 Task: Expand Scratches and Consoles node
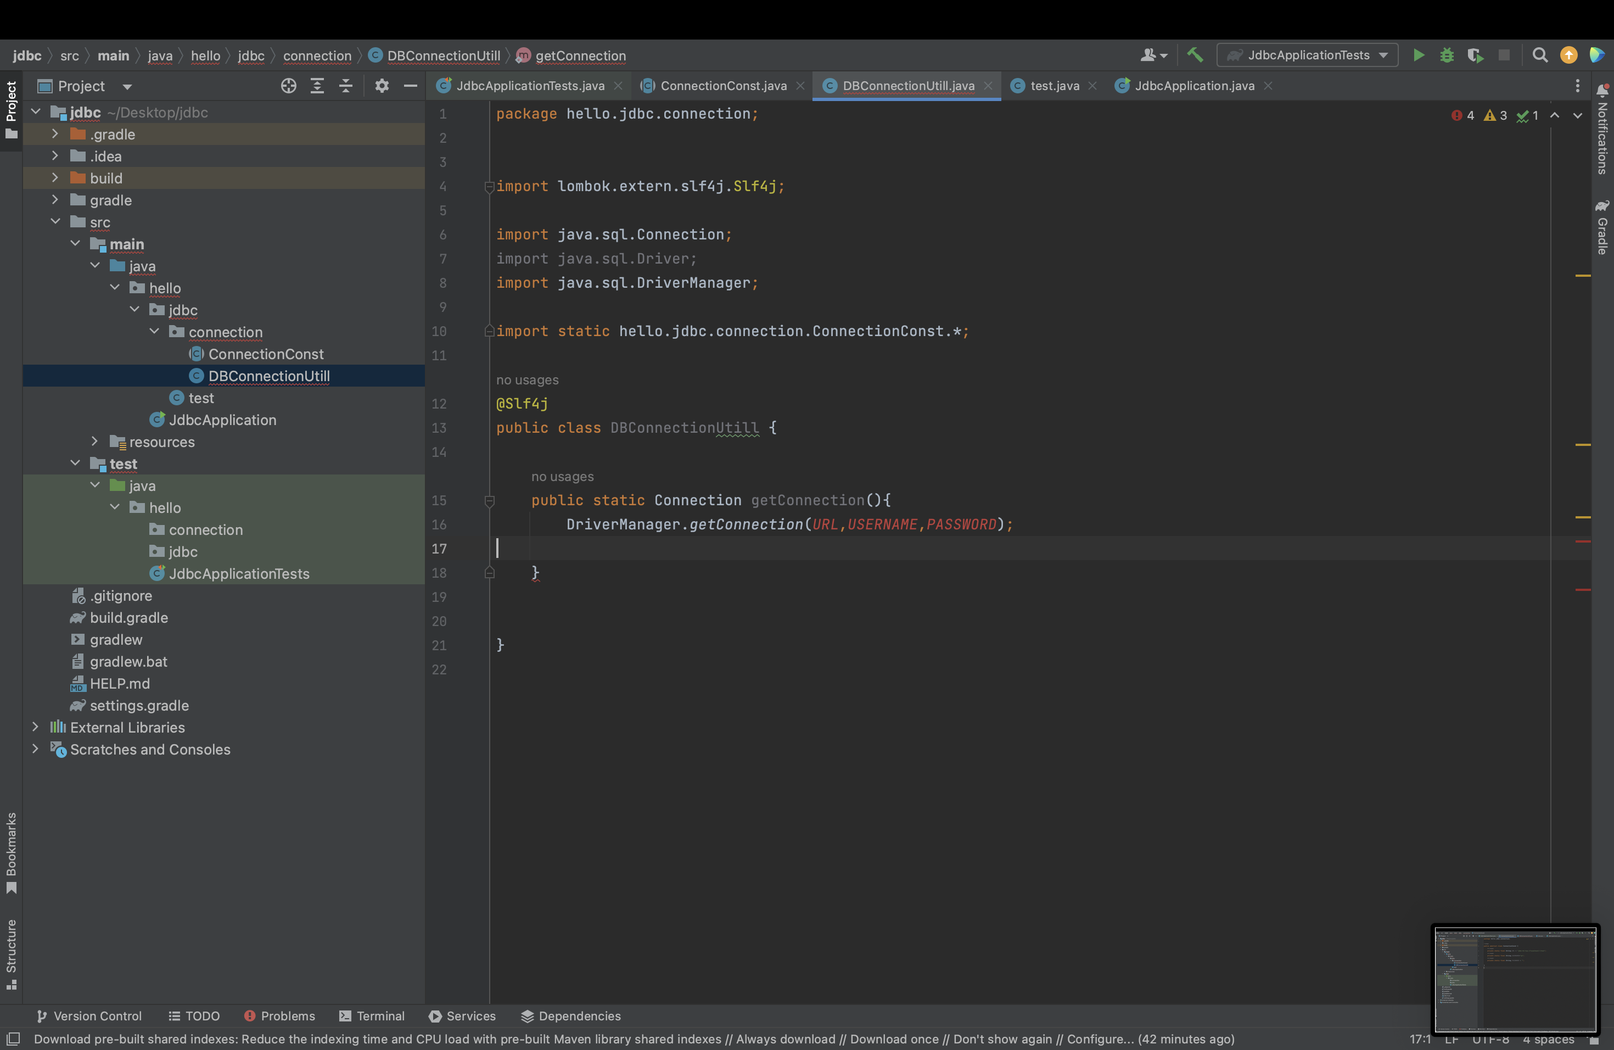click(x=35, y=749)
